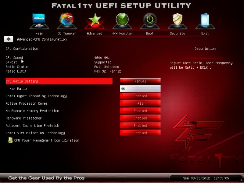The height and width of the screenshot is (183, 244).
Task: Select Intel Virtualization Technology label
Action: tap(35, 133)
